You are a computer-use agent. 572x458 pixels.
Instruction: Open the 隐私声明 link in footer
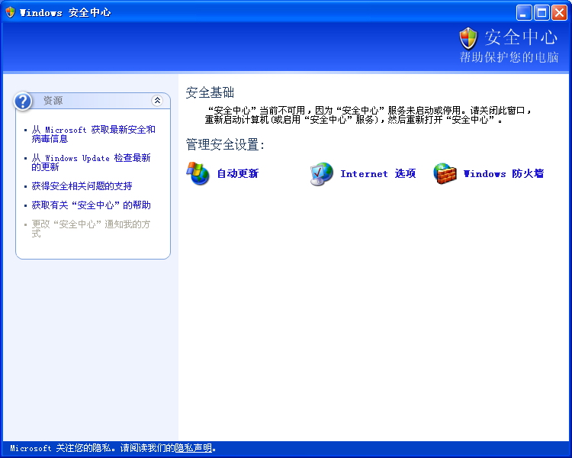[194, 448]
